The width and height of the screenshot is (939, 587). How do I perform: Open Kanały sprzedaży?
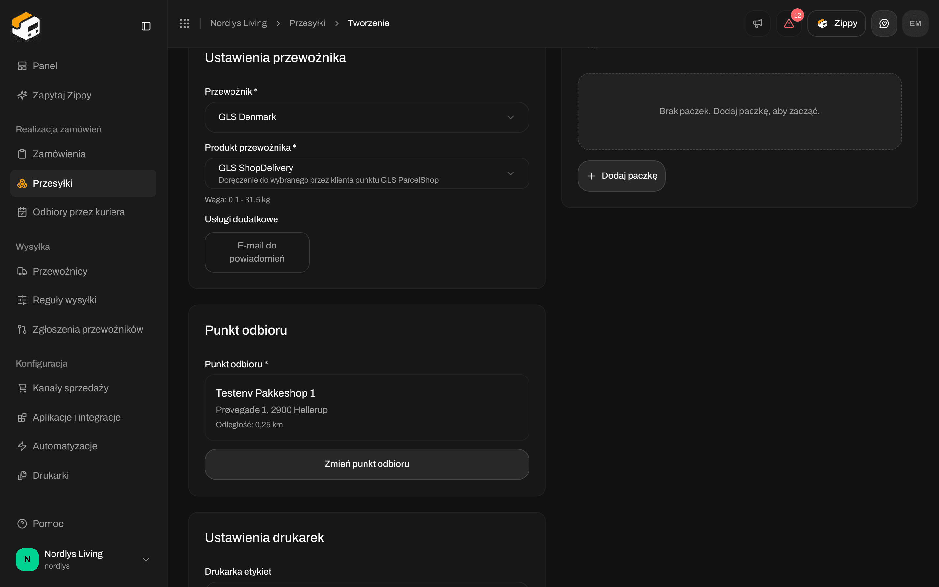coord(83,388)
